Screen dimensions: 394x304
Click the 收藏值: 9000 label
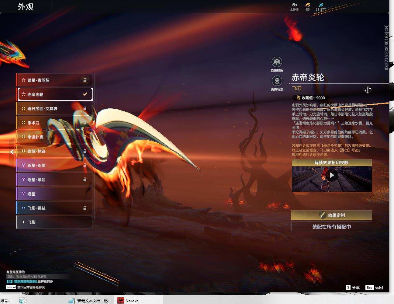(x=313, y=98)
